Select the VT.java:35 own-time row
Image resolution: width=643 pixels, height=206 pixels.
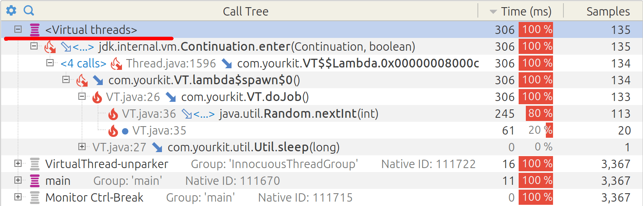pyautogui.click(x=159, y=130)
